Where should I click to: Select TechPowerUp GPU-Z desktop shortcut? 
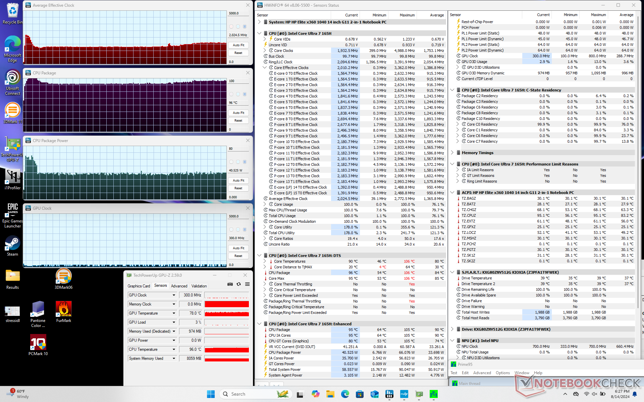12,149
